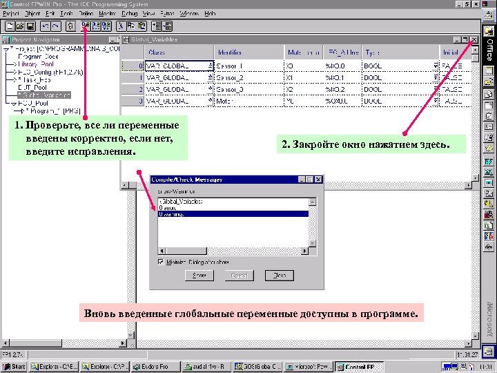Viewport: 497px width, 373px height.
Task: Open Type dropdown for Motor row
Action: pyautogui.click(x=436, y=101)
